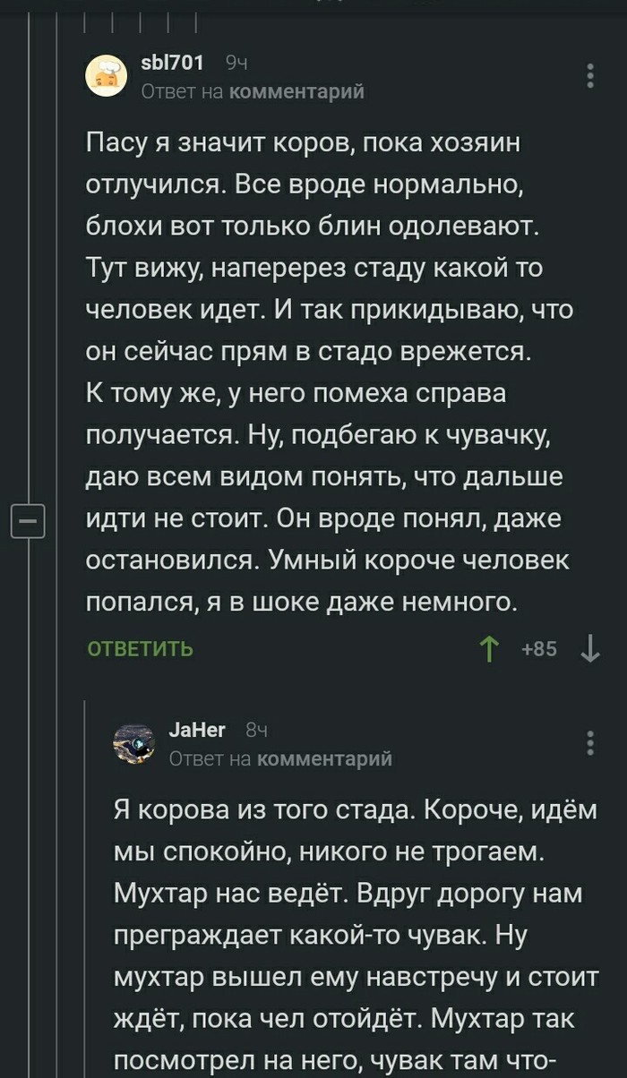Collapse the comment thread with the minus button
Image resolution: width=627 pixels, height=1078 pixels.
point(27,521)
